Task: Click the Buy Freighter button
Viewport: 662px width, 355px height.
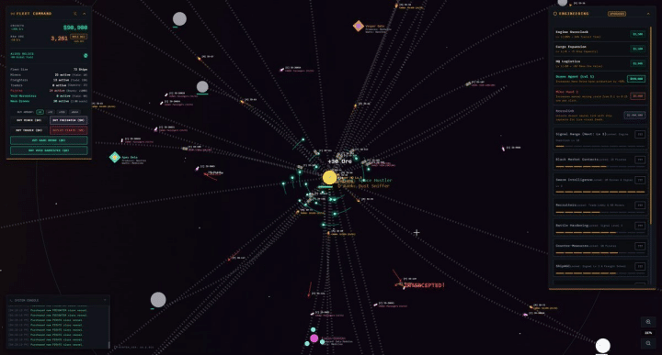Action: tap(69, 120)
